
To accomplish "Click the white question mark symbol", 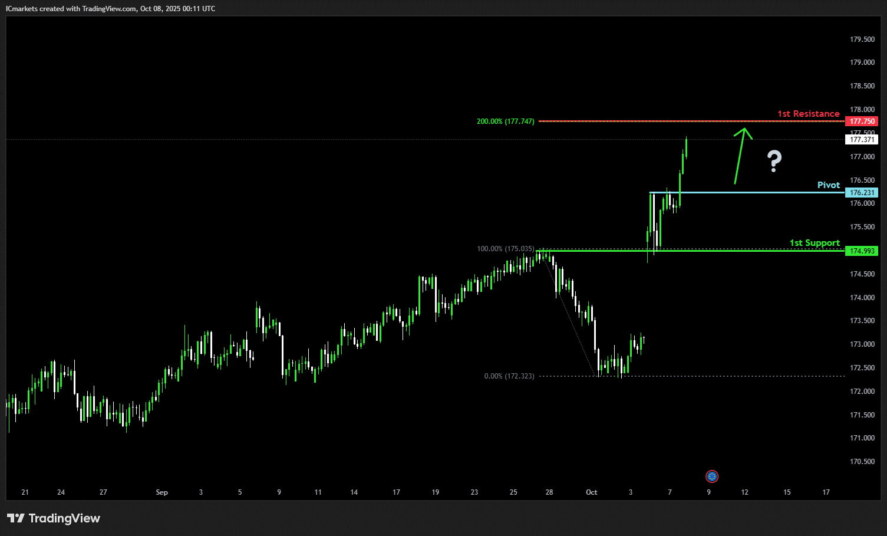I will [x=774, y=161].
